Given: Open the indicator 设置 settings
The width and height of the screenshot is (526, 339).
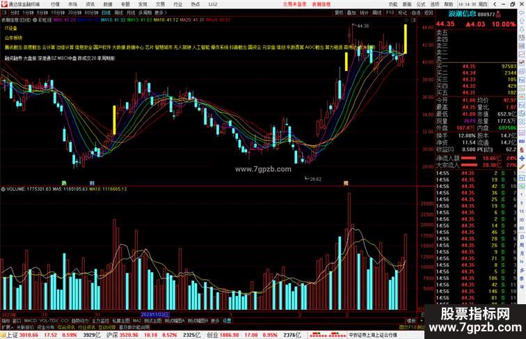Looking at the screenshot, I should pos(227,321).
